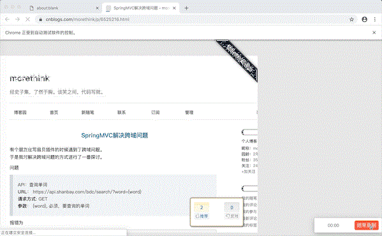Open 新随笔 in blog navigation
The width and height of the screenshot is (382, 236).
[88, 112]
